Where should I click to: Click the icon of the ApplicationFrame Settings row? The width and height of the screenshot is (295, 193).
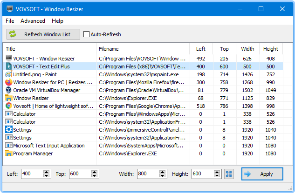(x=9, y=138)
